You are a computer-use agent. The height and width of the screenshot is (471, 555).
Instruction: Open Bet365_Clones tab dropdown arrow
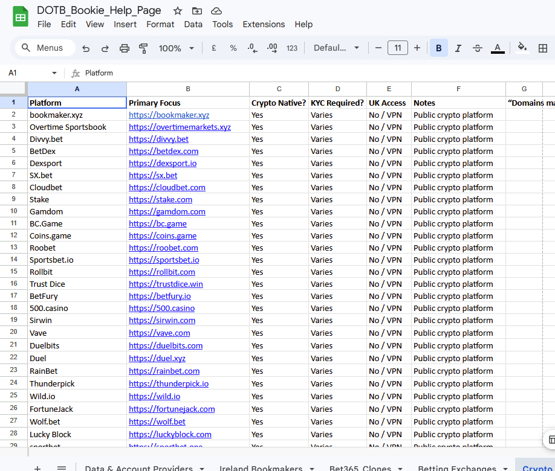pos(400,469)
